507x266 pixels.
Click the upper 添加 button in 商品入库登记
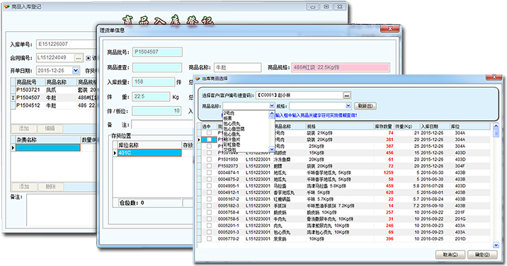click(x=24, y=129)
